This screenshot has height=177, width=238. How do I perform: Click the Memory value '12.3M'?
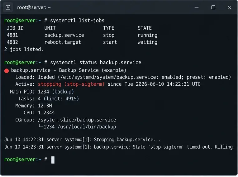click(45, 106)
